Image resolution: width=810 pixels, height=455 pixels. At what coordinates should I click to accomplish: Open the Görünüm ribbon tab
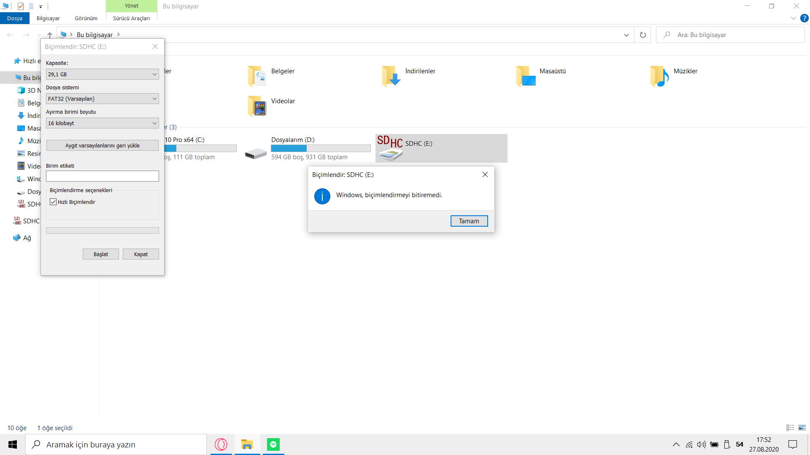tap(86, 18)
